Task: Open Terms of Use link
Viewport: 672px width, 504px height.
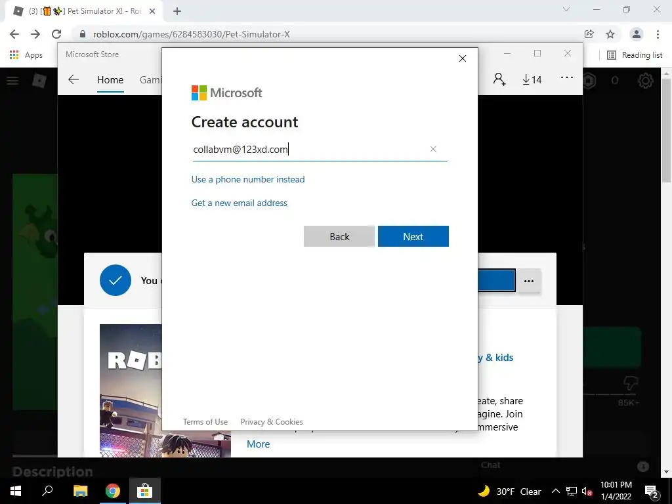Action: (205, 422)
